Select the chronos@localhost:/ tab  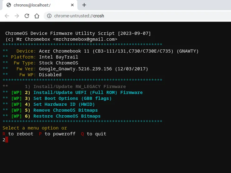(37, 5)
